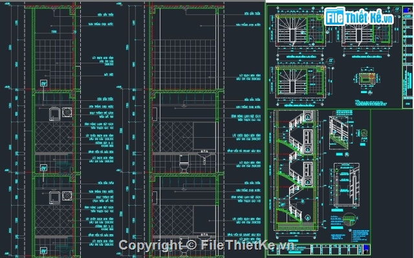Click the SV tag beside the middle-floor slab

click(43, 167)
